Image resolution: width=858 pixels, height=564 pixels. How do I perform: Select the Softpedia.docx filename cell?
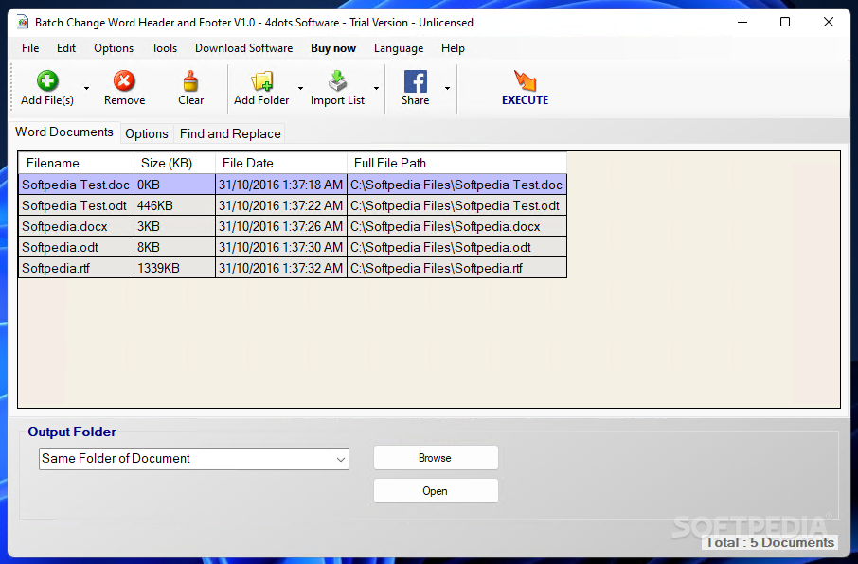(x=76, y=226)
